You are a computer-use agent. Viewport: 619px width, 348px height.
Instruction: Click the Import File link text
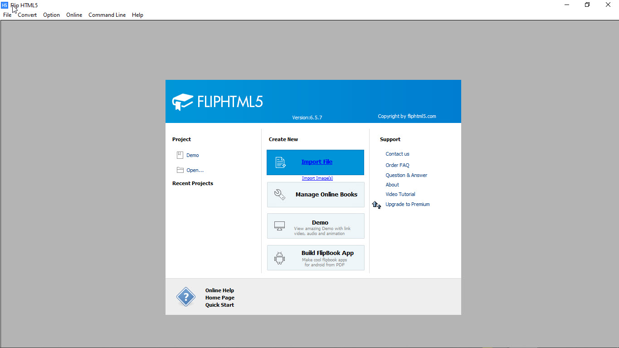pyautogui.click(x=317, y=162)
